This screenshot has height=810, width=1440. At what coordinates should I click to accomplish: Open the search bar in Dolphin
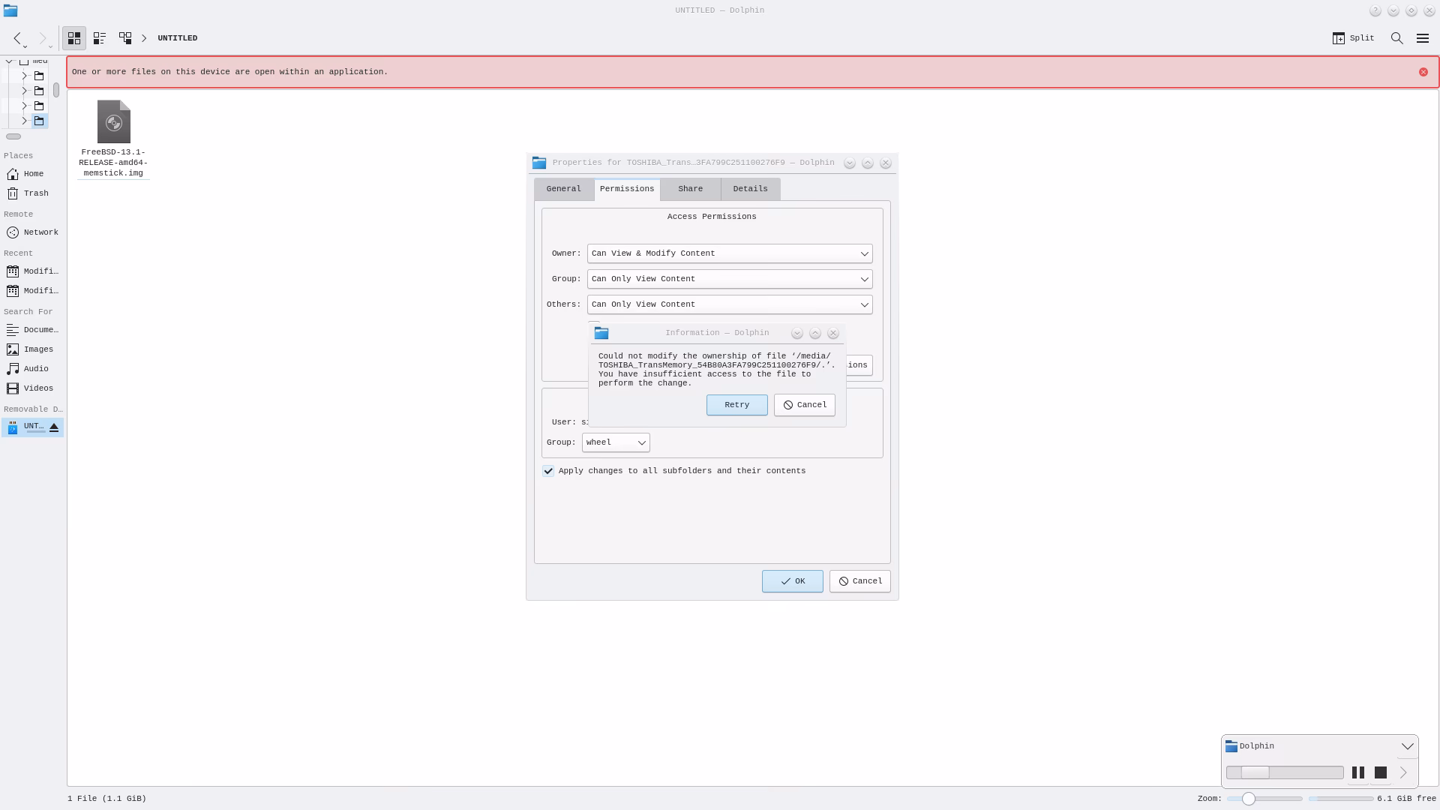[1396, 38]
